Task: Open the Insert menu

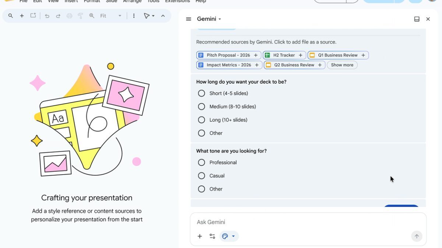Action: coord(71,1)
